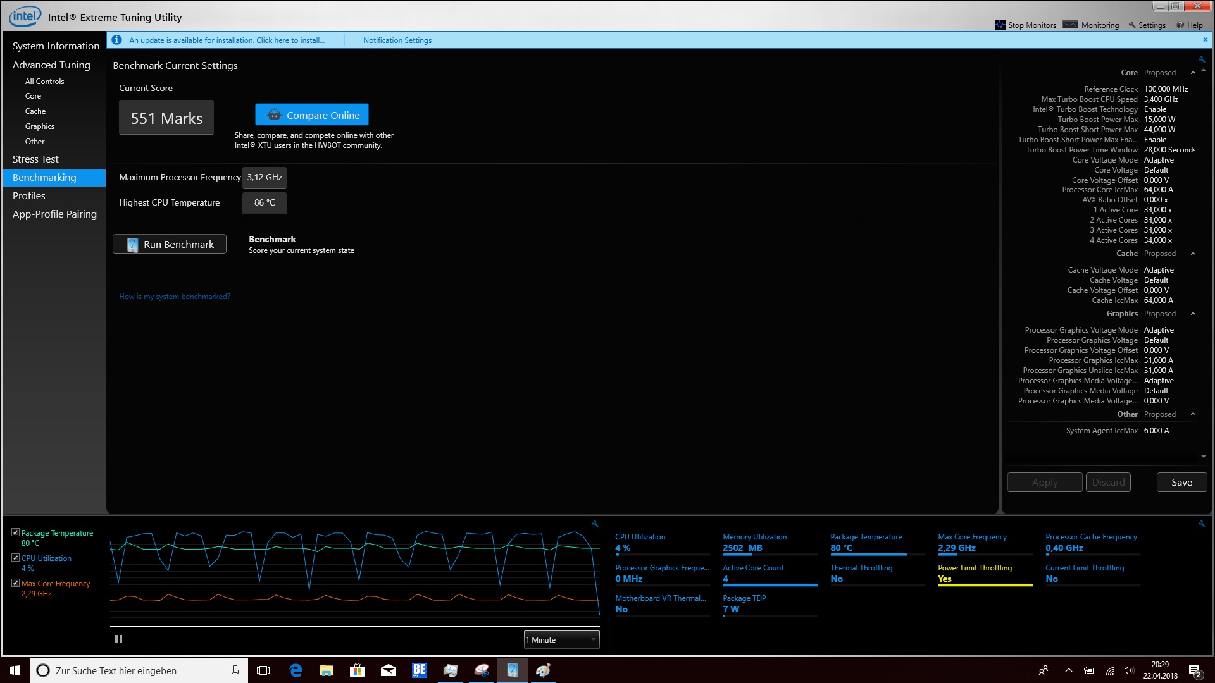Open File Explorer from taskbar
The image size is (1215, 683).
(x=327, y=670)
